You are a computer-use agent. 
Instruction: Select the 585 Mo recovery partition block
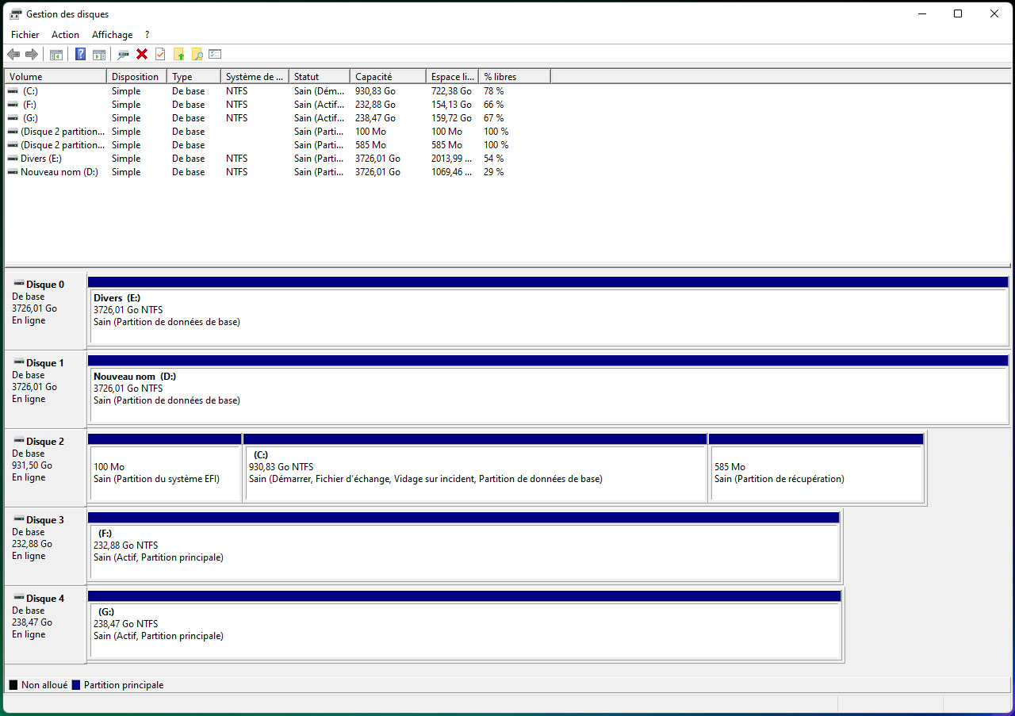[817, 468]
